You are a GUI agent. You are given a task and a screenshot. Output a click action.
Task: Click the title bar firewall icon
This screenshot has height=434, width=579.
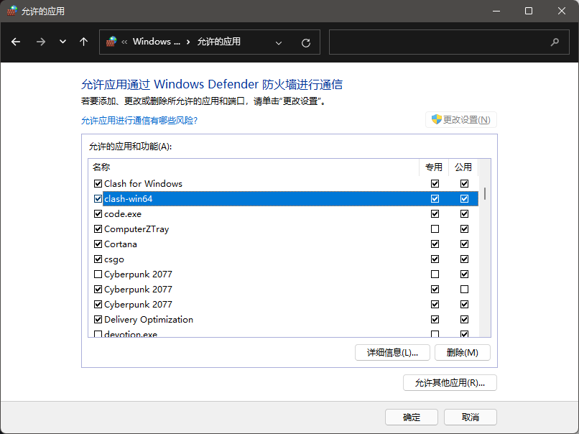(x=11, y=11)
